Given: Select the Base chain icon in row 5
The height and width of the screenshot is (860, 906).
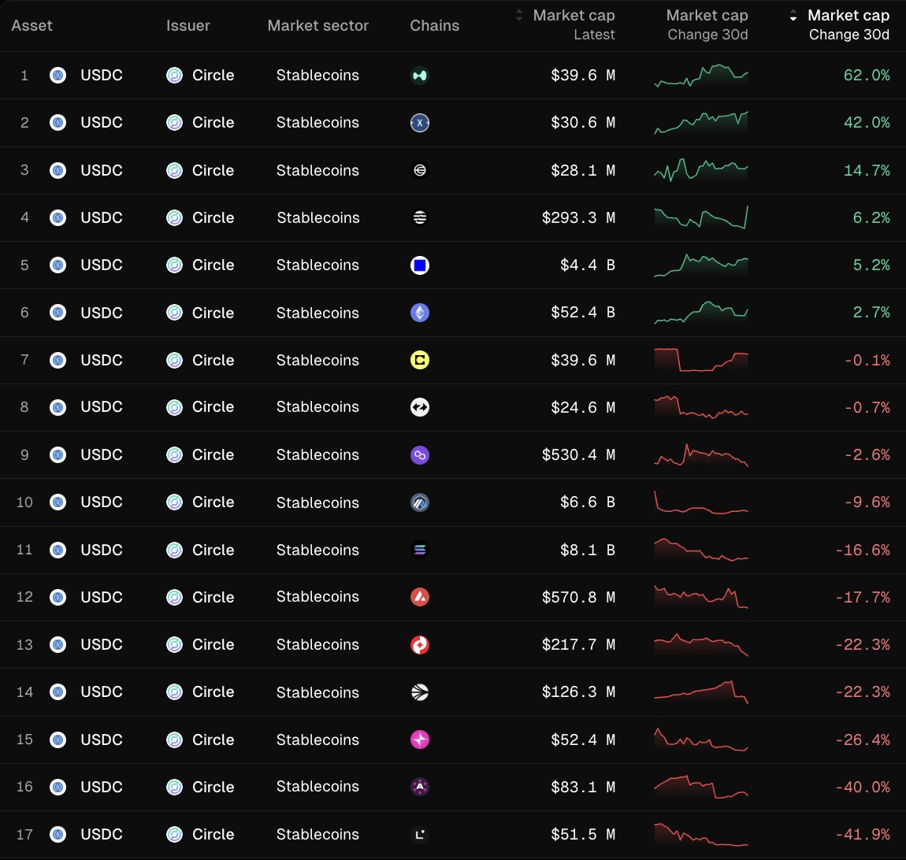Looking at the screenshot, I should [420, 265].
